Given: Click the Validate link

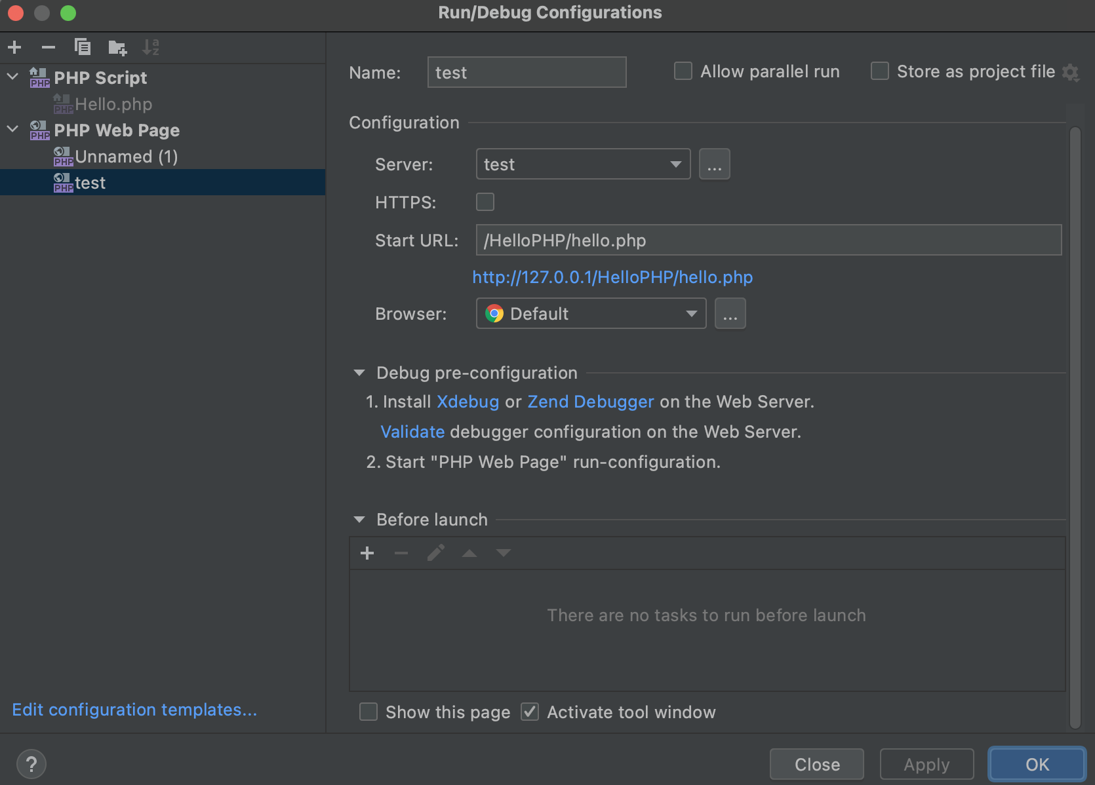Looking at the screenshot, I should pos(412,432).
